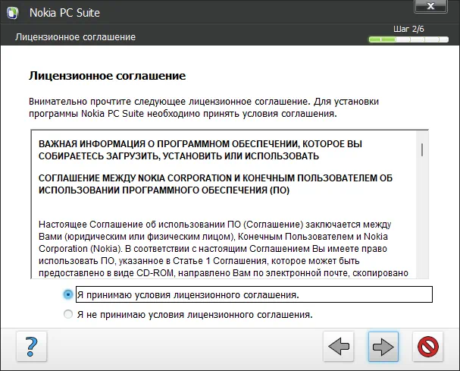The height and width of the screenshot is (371, 460).
Task: Click 'Лицензионное соглашение' in the dark header bar
Action: click(x=75, y=37)
